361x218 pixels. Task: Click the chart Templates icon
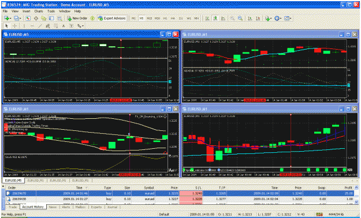[286, 18]
